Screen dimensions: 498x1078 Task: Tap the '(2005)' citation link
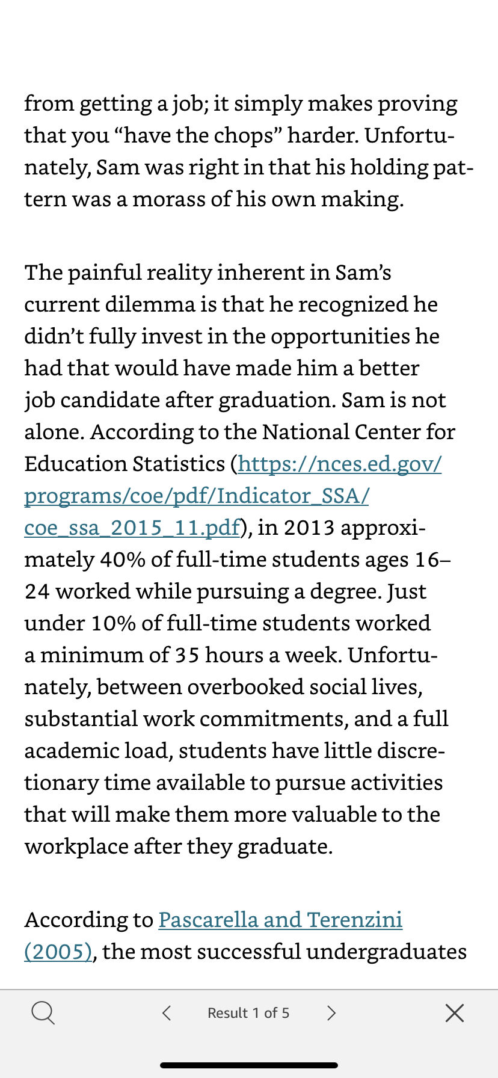[x=58, y=952]
